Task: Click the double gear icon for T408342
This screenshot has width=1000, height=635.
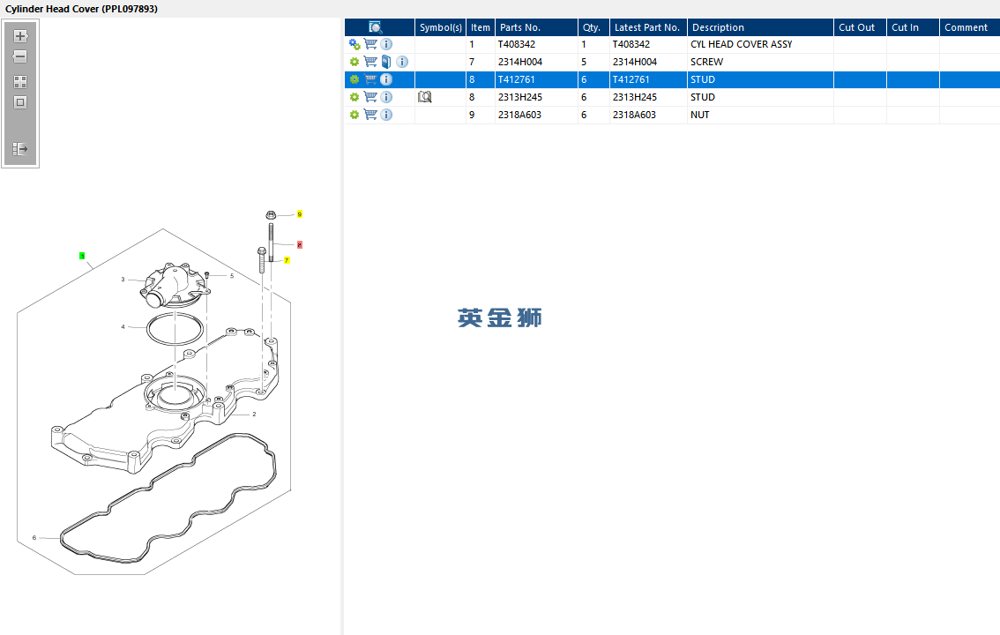Action: click(354, 45)
